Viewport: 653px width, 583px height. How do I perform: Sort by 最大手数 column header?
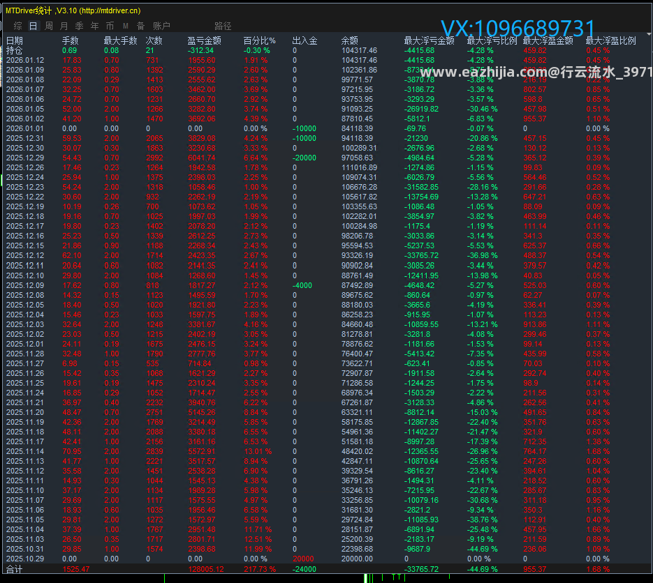120,40
